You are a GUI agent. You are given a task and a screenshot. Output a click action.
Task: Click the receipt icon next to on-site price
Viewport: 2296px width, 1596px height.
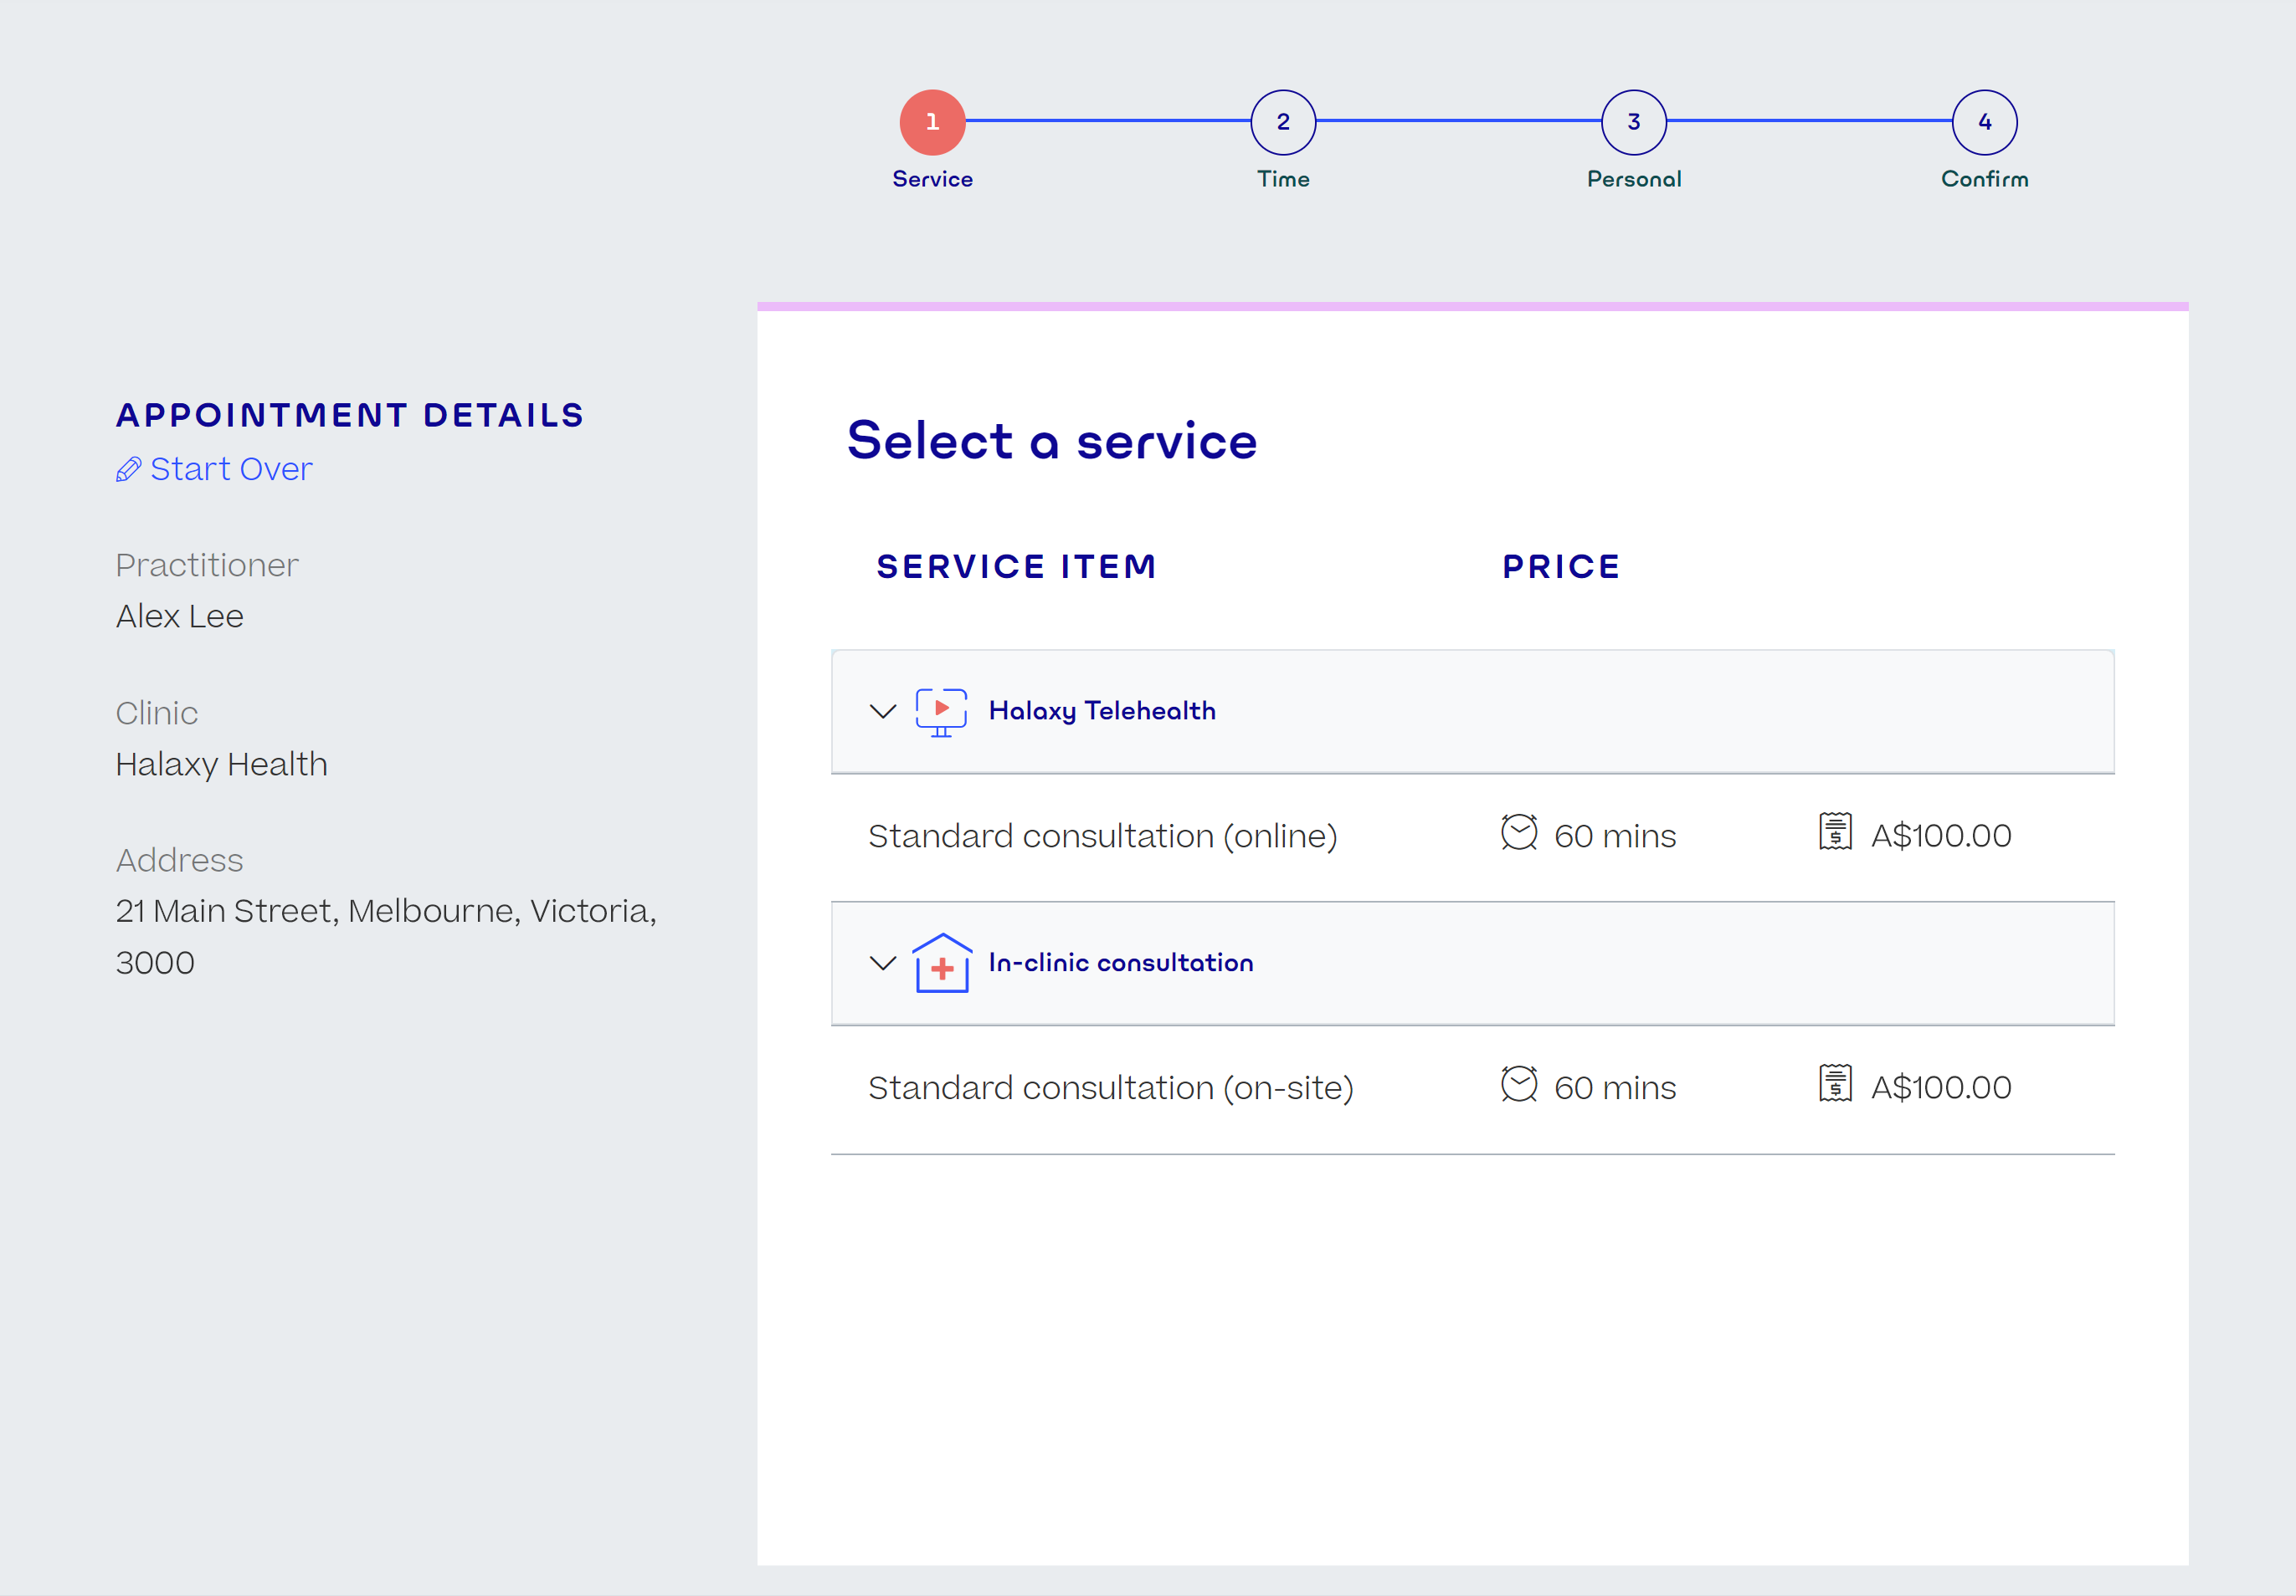point(1834,1084)
